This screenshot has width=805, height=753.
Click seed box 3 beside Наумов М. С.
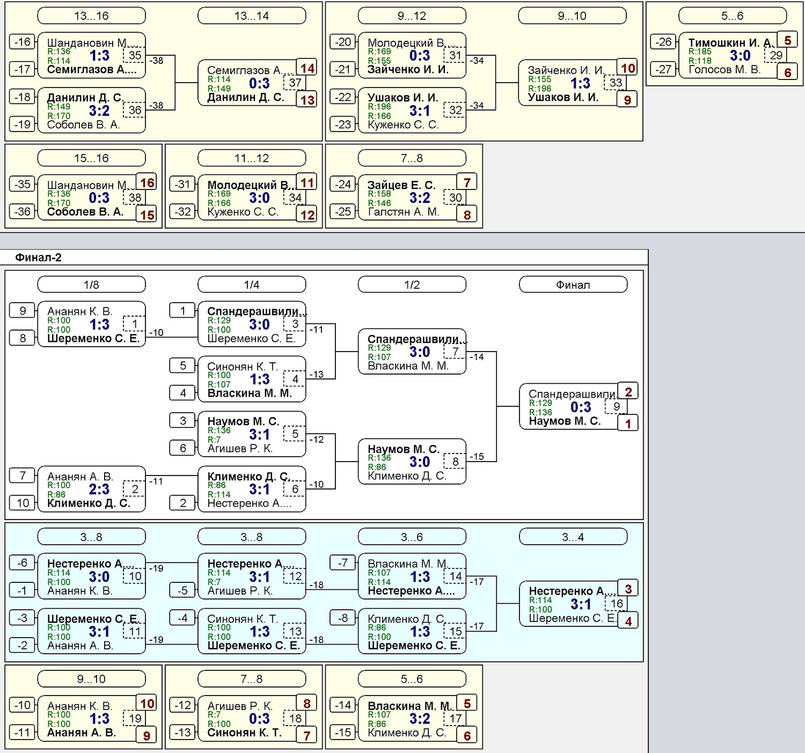coord(182,421)
